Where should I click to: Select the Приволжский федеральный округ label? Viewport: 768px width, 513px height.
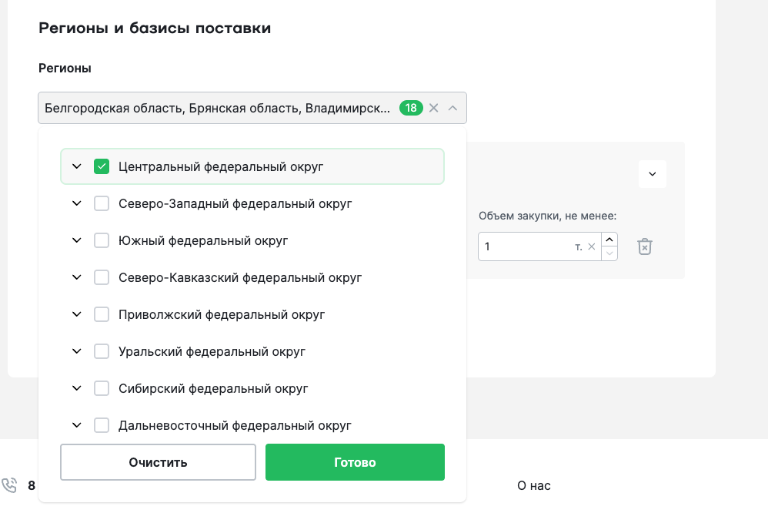tap(222, 314)
